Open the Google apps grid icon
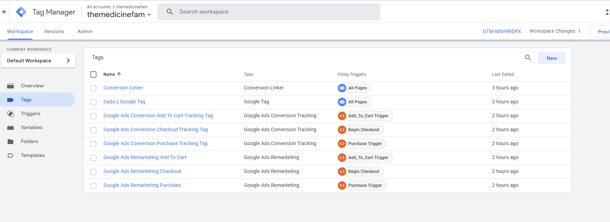The height and width of the screenshot is (222, 610). [607, 12]
